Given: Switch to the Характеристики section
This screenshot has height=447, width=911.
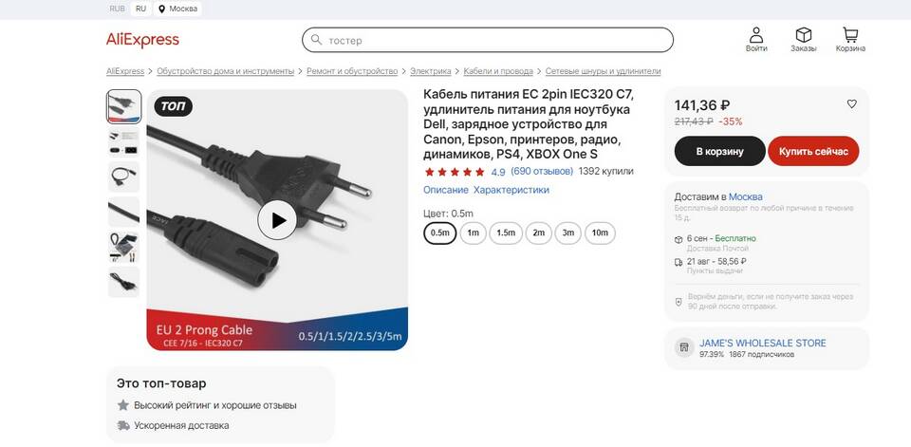Looking at the screenshot, I should pyautogui.click(x=511, y=190).
